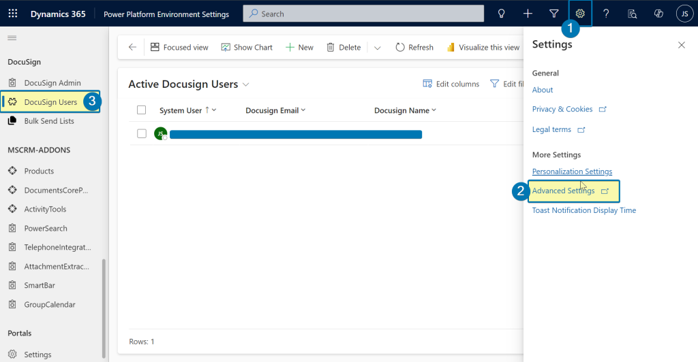
Task: Click the About link
Action: point(542,90)
